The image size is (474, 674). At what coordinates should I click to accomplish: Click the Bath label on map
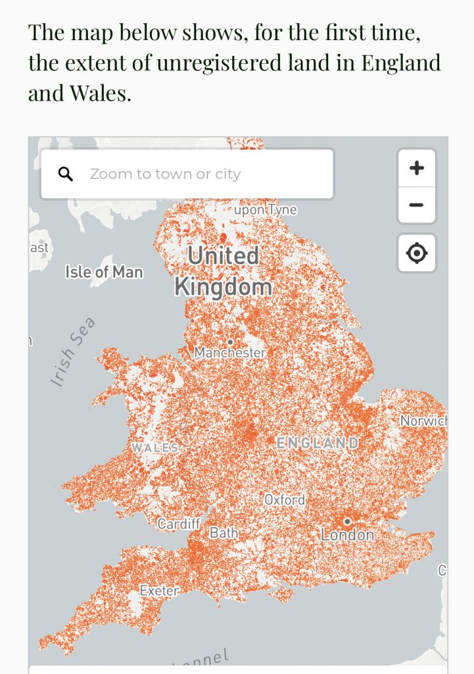click(x=224, y=533)
